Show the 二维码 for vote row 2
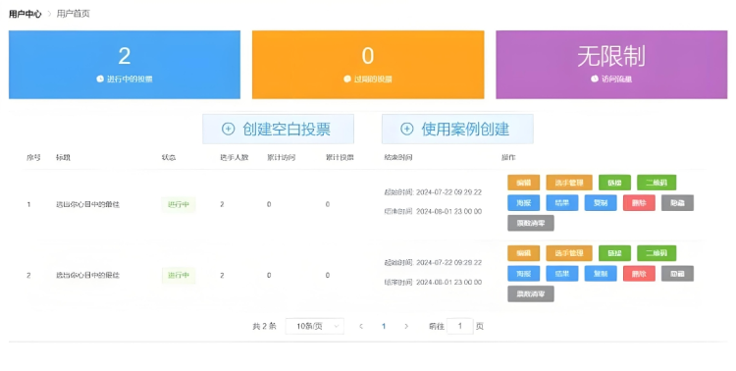The width and height of the screenshot is (736, 371). coord(657,253)
